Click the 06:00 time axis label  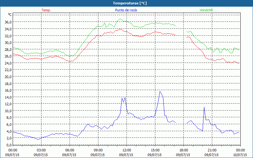(70, 150)
